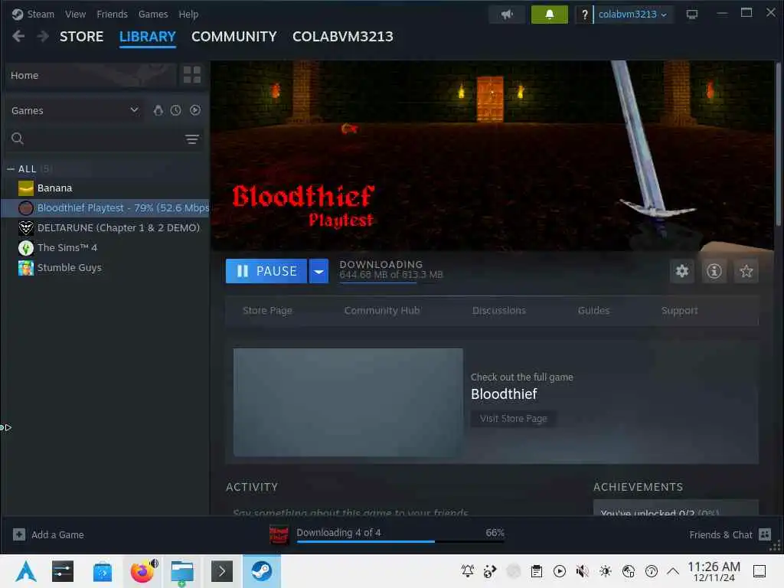
Task: Open the Store Page link
Action: tap(267, 311)
